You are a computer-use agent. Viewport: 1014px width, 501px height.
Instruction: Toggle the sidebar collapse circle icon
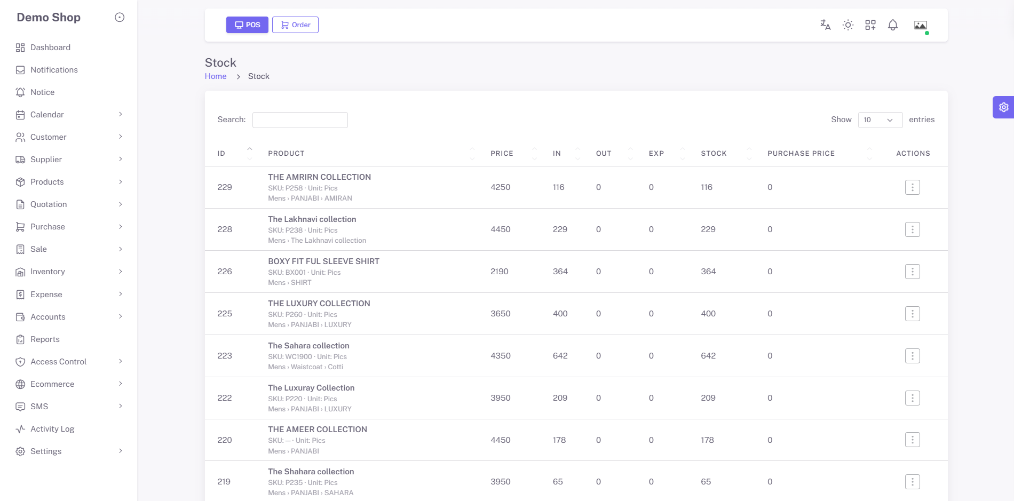[x=120, y=17]
